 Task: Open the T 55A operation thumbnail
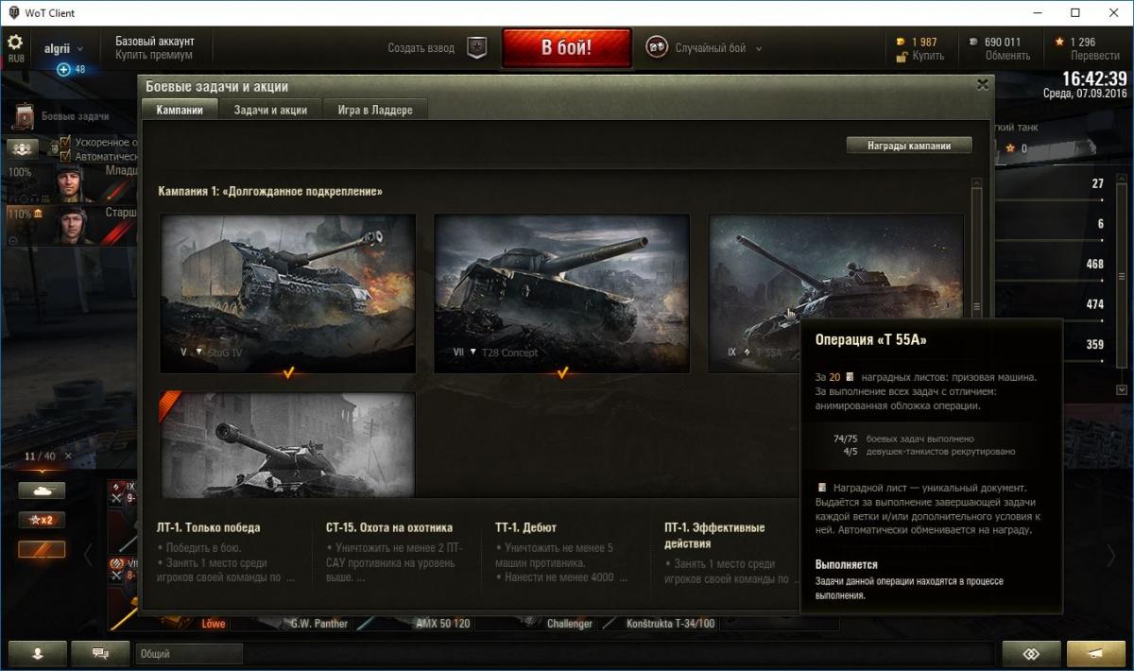point(836,294)
